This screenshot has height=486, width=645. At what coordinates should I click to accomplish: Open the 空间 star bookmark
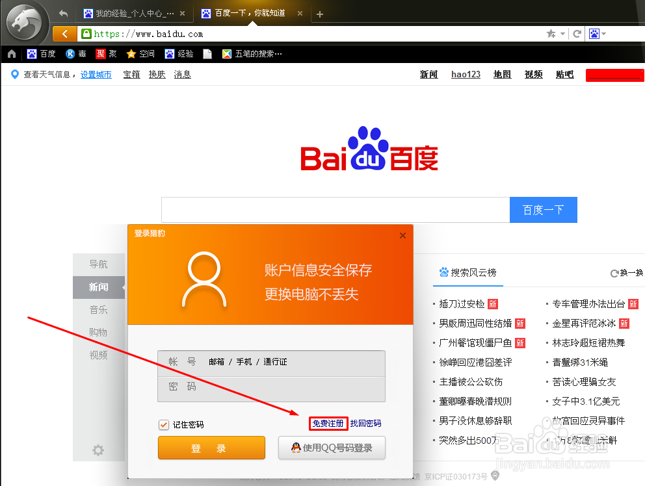[x=140, y=54]
